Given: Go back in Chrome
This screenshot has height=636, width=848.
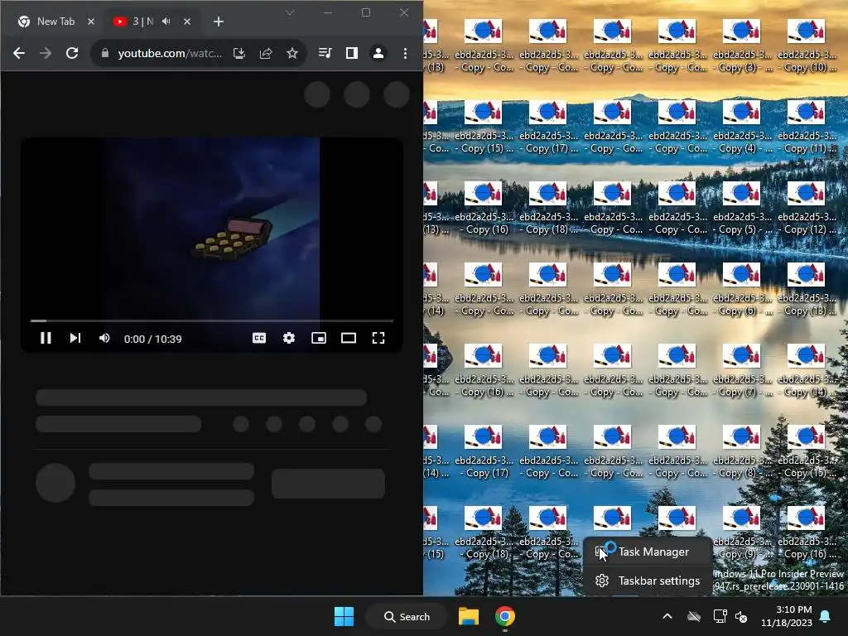Looking at the screenshot, I should (19, 53).
